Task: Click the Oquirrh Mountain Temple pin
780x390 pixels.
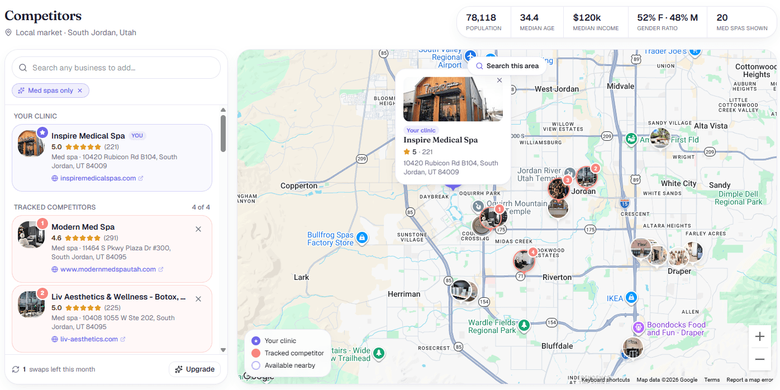Action: click(478, 207)
